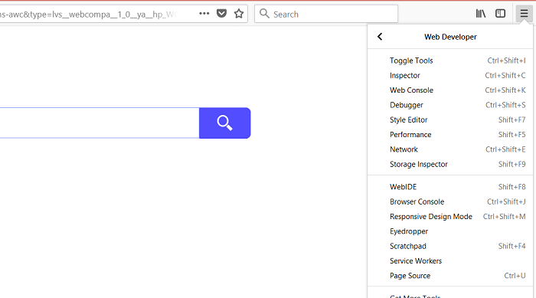The image size is (536, 298).
Task: Toggle the sidebar view icon
Action: click(x=501, y=14)
